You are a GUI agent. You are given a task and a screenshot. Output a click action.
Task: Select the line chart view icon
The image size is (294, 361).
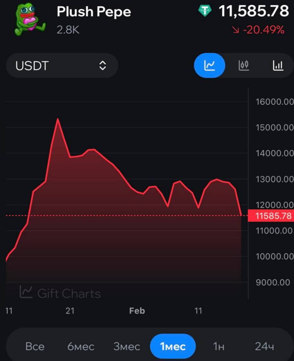click(x=210, y=65)
